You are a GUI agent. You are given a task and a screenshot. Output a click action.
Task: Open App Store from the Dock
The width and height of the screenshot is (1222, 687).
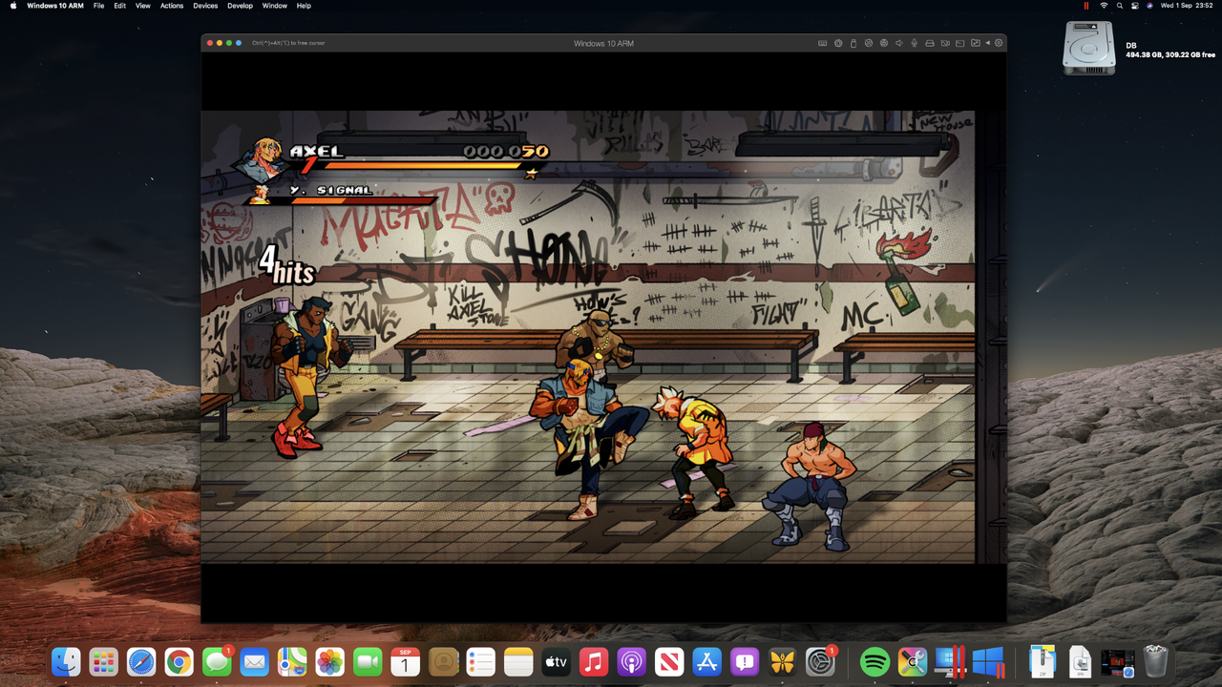point(706,661)
